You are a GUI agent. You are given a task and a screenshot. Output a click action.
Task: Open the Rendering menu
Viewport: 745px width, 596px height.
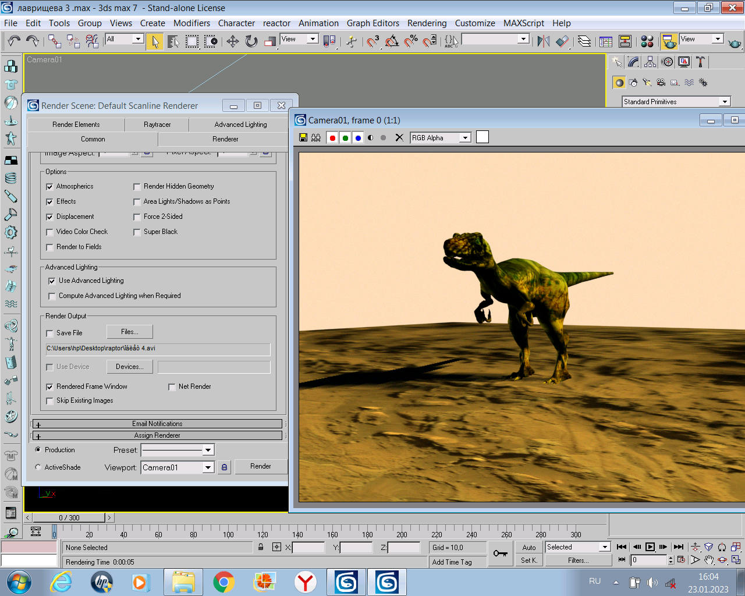[427, 23]
